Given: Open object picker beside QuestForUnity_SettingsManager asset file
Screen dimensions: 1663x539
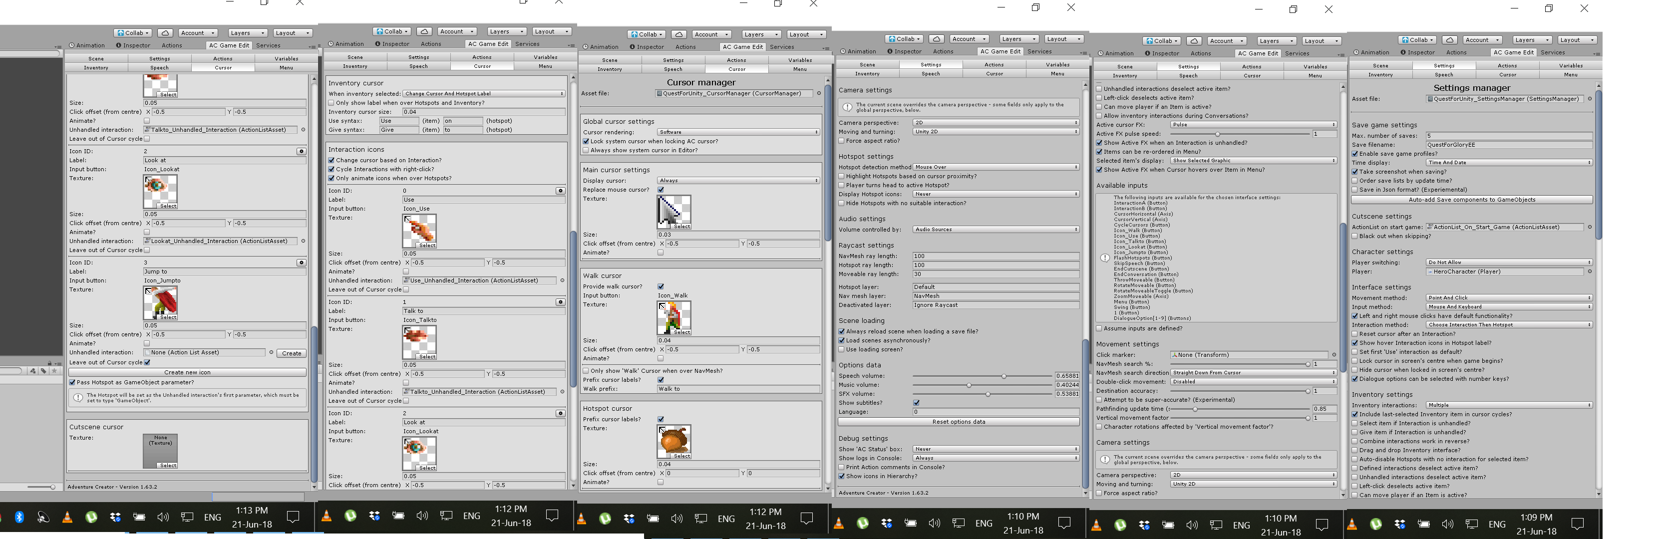Looking at the screenshot, I should point(1590,99).
